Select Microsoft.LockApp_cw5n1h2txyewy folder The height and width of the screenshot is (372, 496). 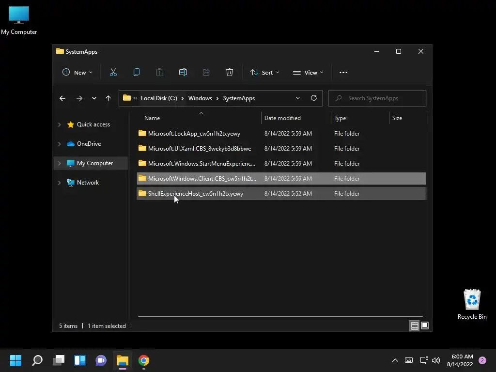281,134
